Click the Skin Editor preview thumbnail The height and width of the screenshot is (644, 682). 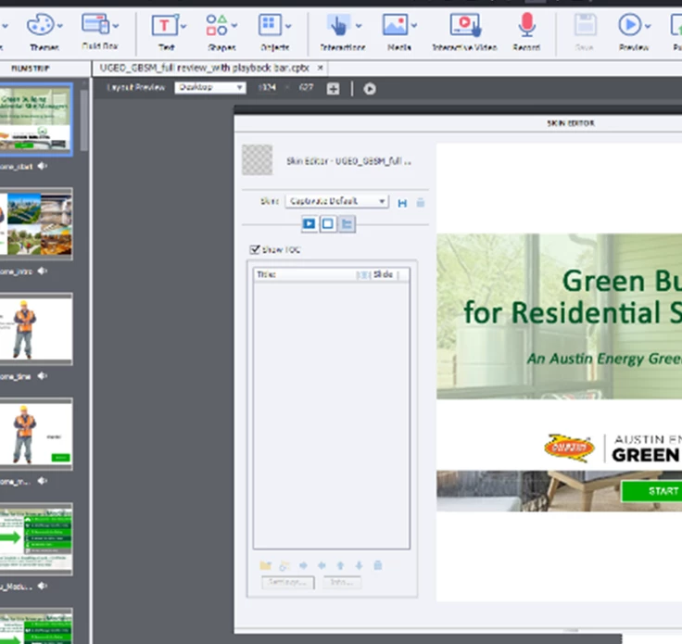pos(257,159)
